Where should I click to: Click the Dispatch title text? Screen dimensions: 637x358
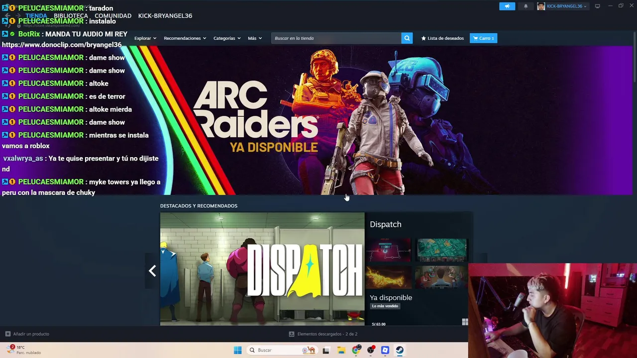point(386,224)
